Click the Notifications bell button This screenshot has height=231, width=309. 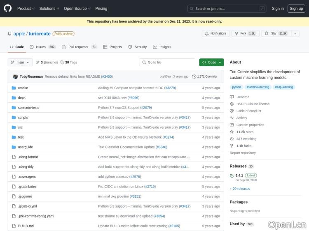point(215,33)
